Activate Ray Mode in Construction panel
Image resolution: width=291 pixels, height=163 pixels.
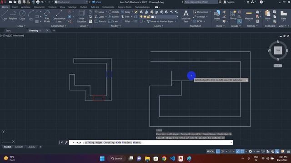pyautogui.click(x=47, y=16)
